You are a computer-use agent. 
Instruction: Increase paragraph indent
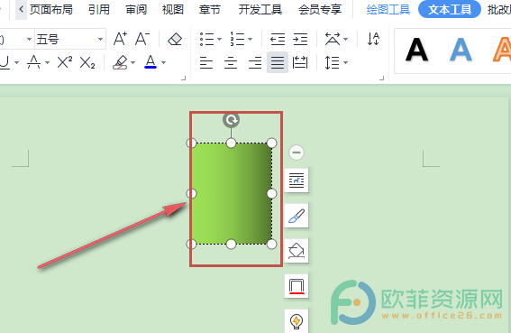point(300,39)
